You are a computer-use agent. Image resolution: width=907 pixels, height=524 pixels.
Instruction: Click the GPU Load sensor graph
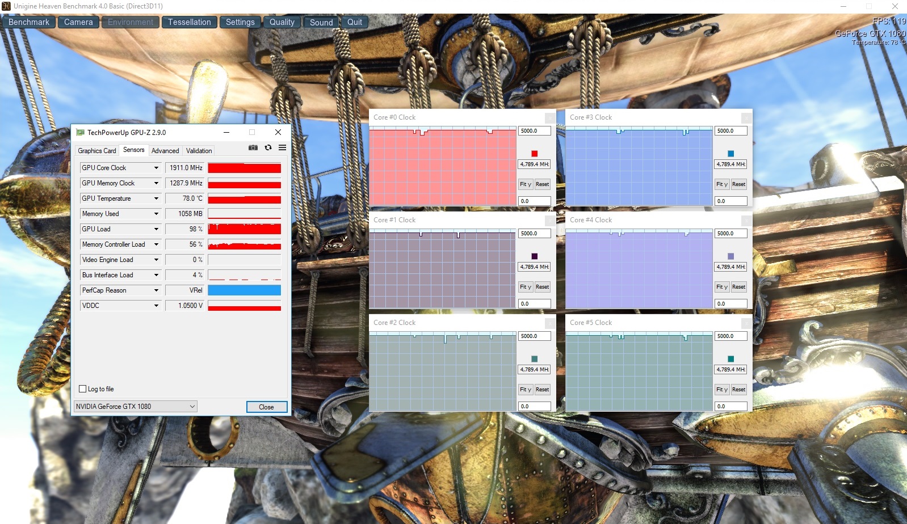(245, 229)
